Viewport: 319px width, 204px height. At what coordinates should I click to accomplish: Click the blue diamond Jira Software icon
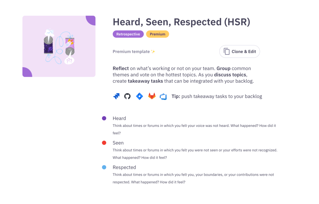coord(140,96)
